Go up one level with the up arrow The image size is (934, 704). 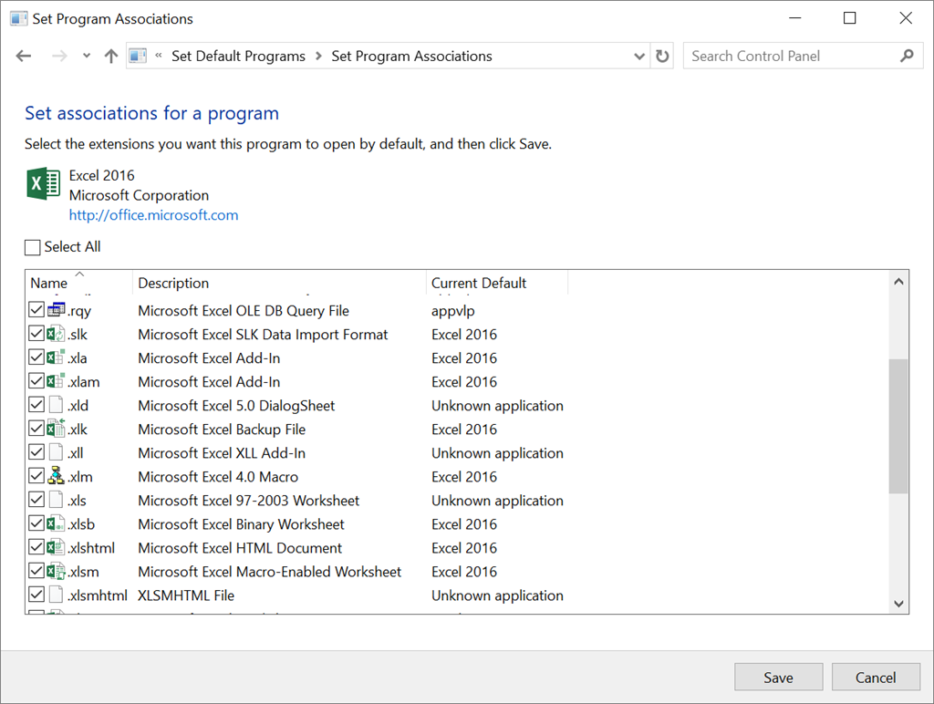[110, 56]
